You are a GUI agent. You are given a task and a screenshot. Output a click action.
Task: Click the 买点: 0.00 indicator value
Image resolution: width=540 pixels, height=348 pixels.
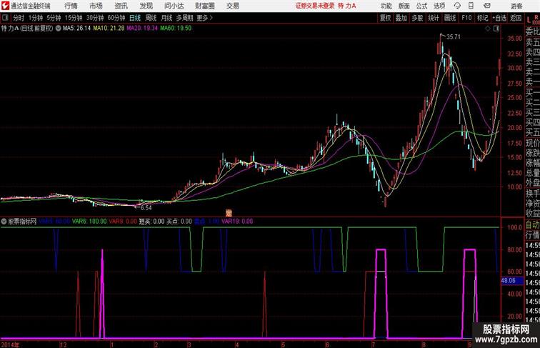coord(179,222)
